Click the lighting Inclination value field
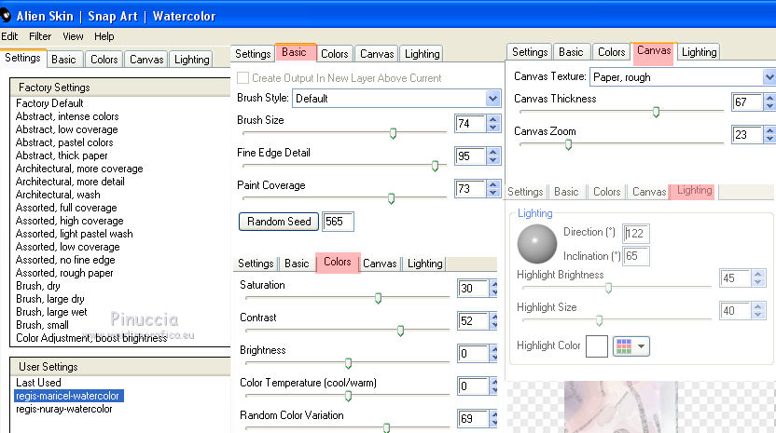 click(x=635, y=256)
